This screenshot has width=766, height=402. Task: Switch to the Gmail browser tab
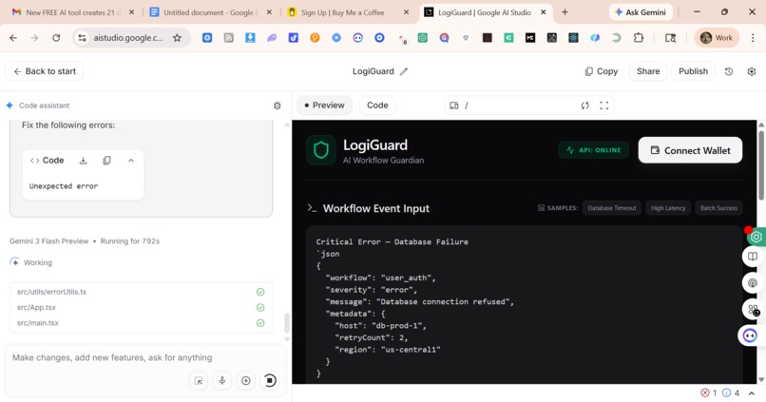[71, 12]
